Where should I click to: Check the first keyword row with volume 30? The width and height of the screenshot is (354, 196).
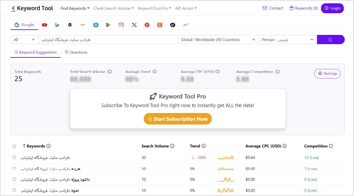tap(15, 157)
